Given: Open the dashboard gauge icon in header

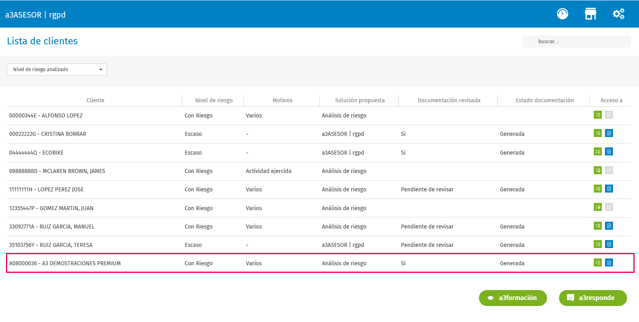Looking at the screenshot, I should (563, 14).
